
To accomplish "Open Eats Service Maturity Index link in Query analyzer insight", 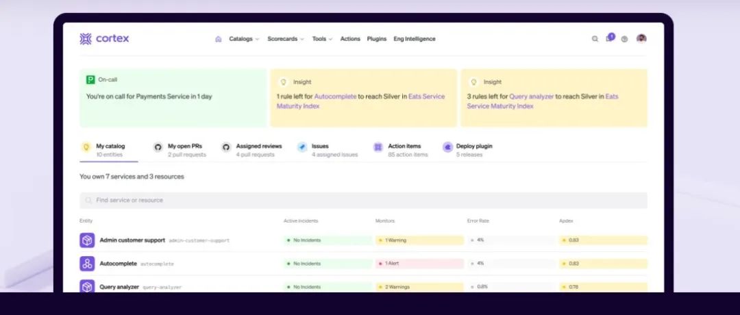I will click(x=543, y=101).
